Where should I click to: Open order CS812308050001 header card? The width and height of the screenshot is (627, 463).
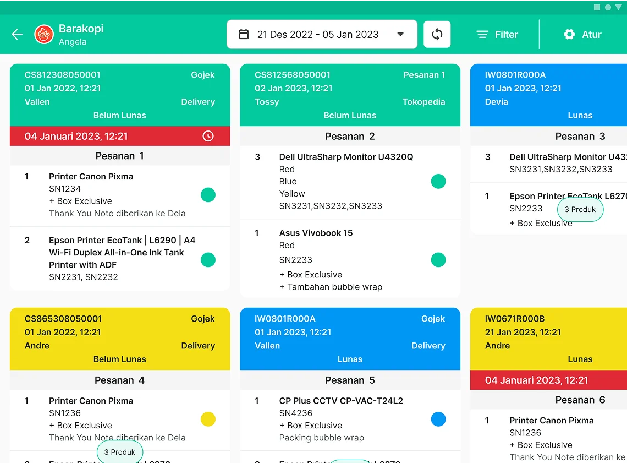click(120, 95)
